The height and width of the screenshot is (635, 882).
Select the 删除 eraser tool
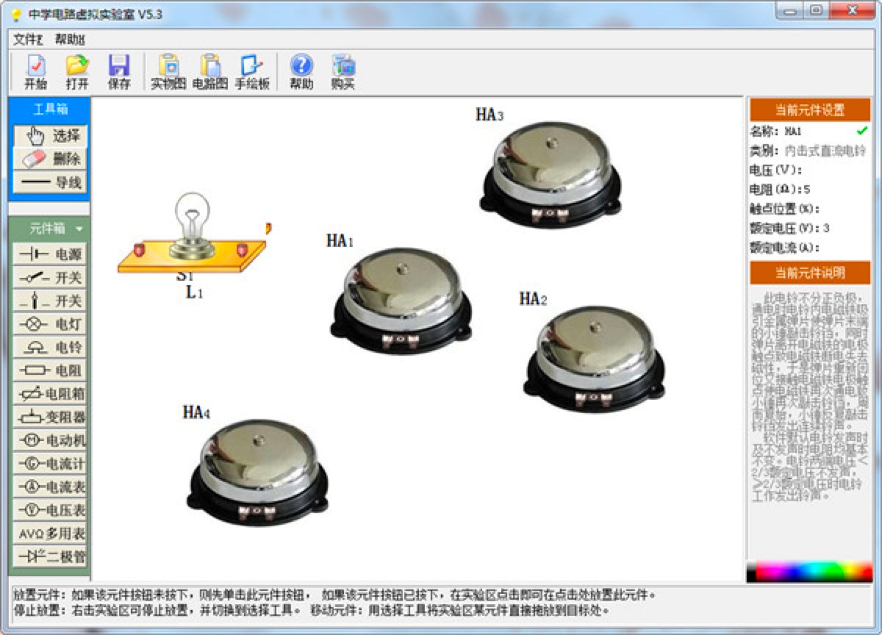50,159
